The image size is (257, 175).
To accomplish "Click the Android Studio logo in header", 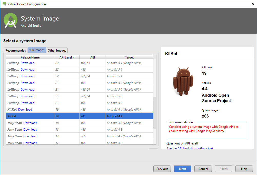I will pos(11,21).
